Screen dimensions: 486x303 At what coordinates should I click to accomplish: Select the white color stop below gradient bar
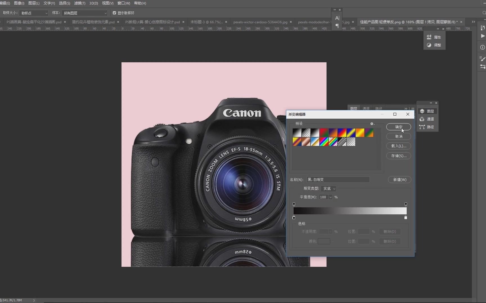[406, 218]
